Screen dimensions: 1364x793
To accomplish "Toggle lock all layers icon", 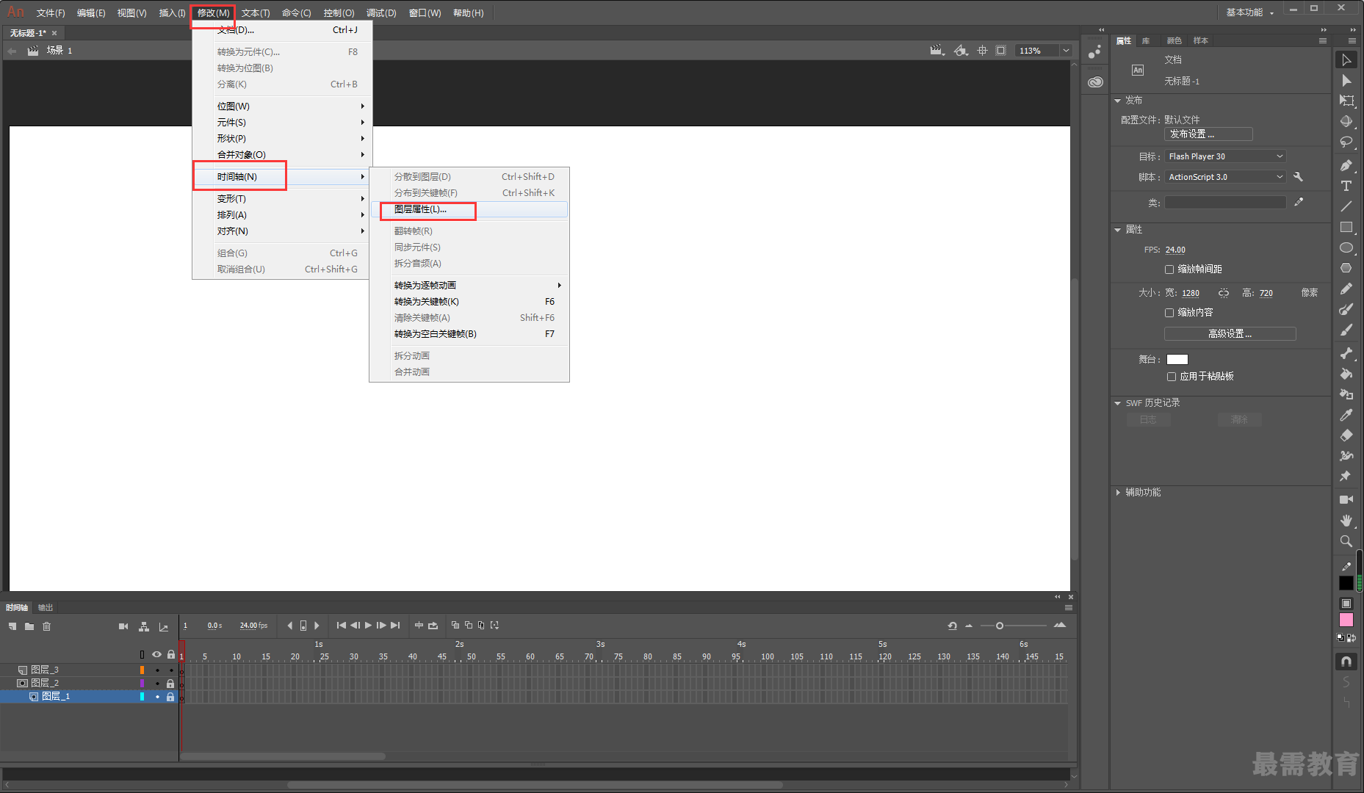I will pos(171,654).
